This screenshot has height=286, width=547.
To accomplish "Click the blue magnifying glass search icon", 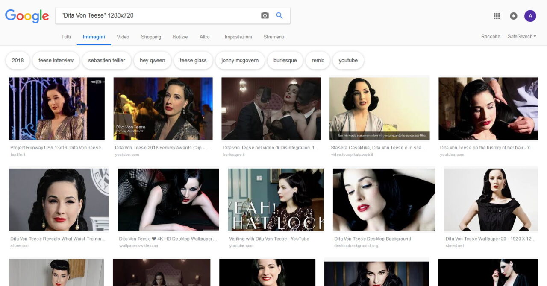I will pos(279,15).
